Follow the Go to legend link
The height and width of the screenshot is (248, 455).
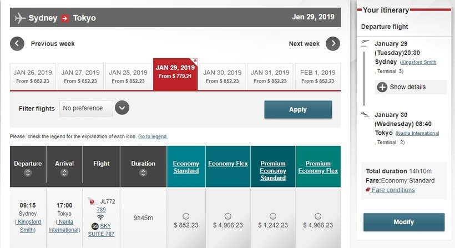pos(153,136)
